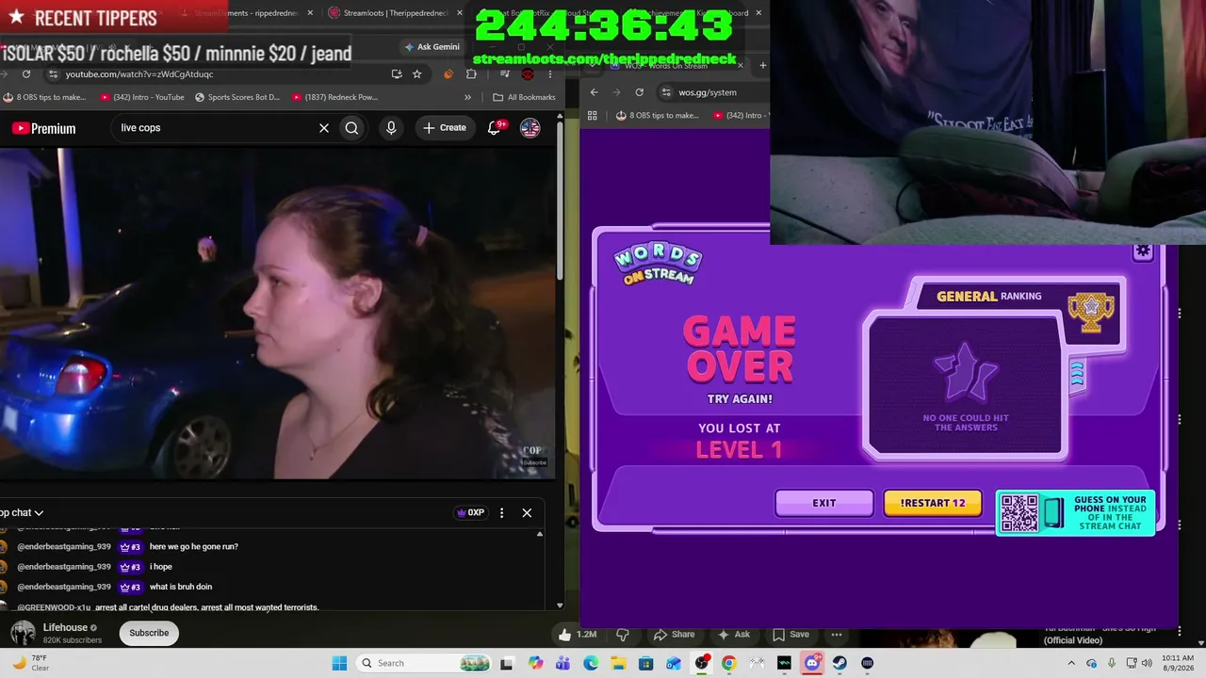Open more actions ellipsis under the video
The image size is (1206, 678).
pos(837,635)
